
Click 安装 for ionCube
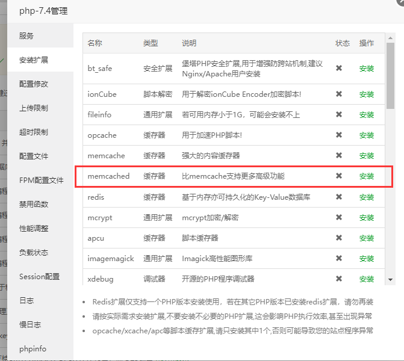(x=367, y=94)
